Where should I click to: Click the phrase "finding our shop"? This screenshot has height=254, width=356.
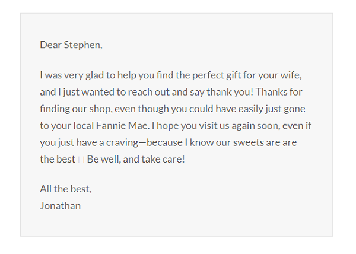click(77, 109)
